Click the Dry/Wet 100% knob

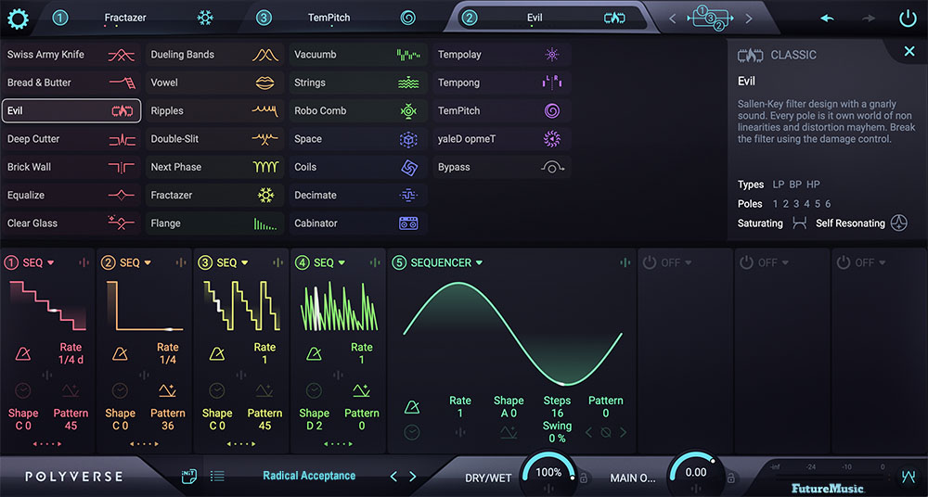click(x=548, y=472)
